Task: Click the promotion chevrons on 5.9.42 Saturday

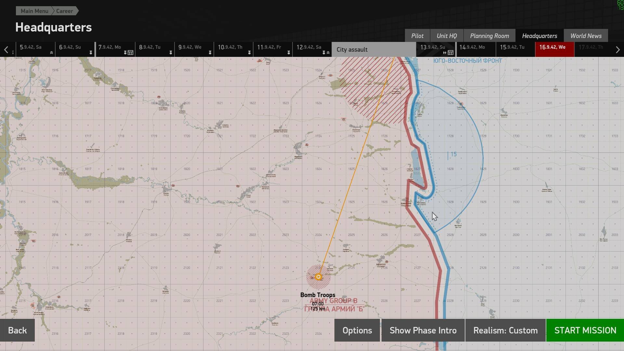Action: (51, 53)
